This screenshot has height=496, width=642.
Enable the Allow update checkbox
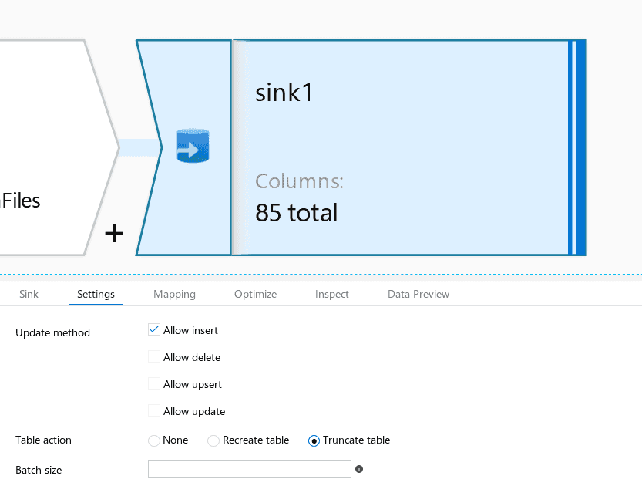[x=154, y=410]
